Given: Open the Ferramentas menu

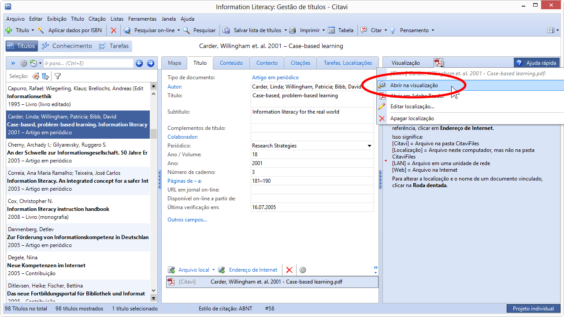Looking at the screenshot, I should [x=142, y=19].
